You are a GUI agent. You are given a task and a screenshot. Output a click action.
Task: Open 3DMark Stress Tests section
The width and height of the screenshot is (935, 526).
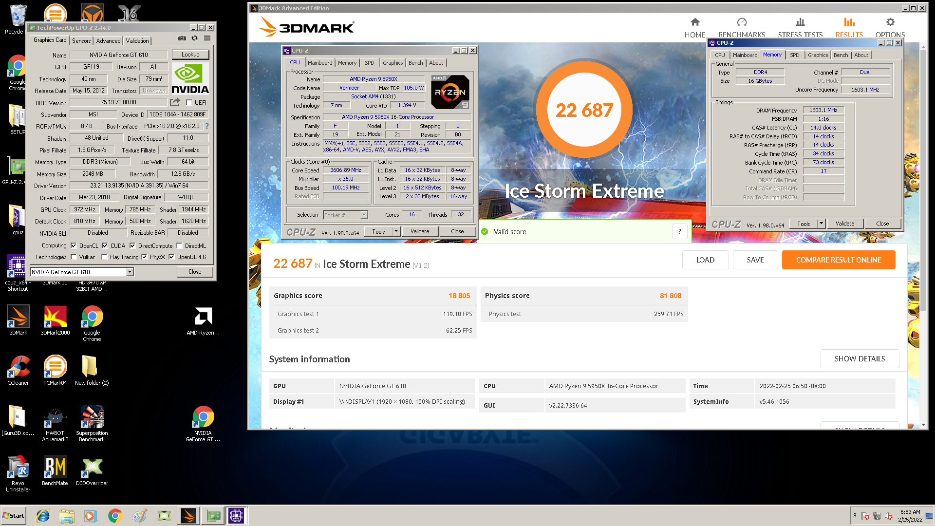800,28
